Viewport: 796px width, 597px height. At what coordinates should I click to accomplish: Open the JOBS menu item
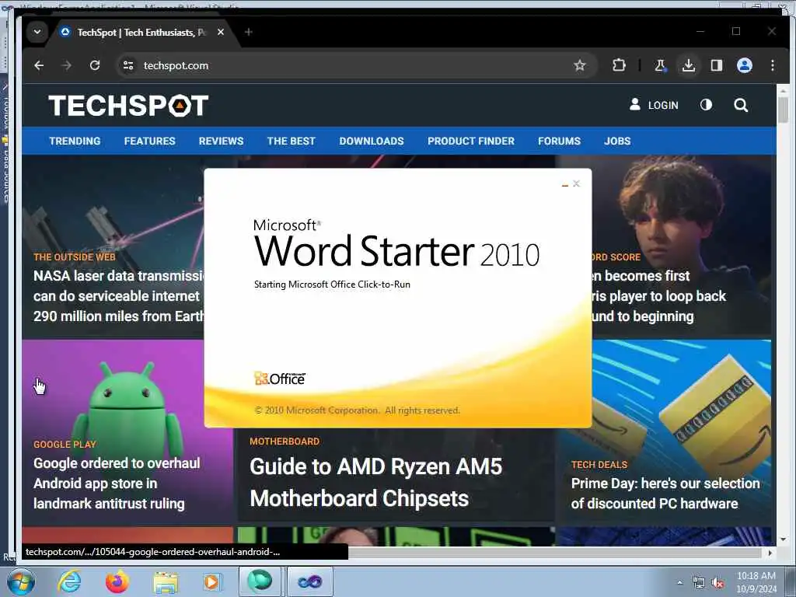pos(617,141)
